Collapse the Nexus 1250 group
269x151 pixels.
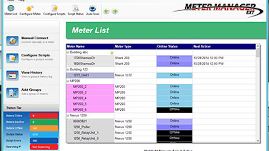coord(68,116)
